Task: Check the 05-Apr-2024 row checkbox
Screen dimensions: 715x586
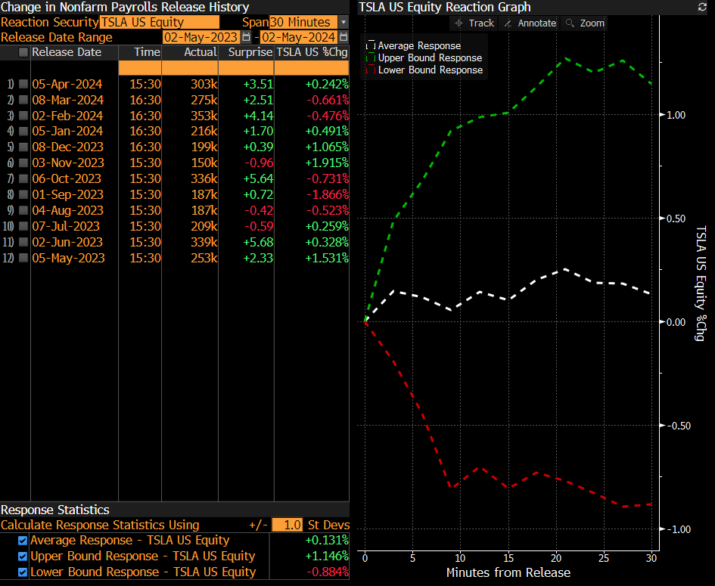Action: (x=23, y=84)
